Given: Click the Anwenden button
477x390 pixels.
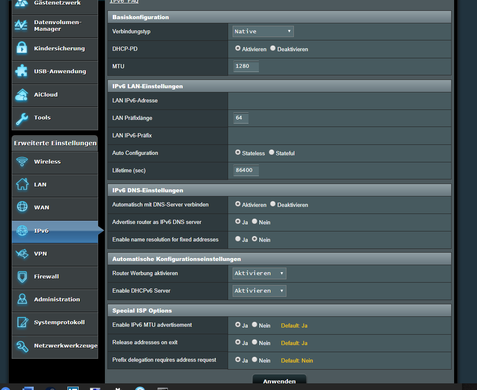Looking at the screenshot, I should pyautogui.click(x=279, y=381).
